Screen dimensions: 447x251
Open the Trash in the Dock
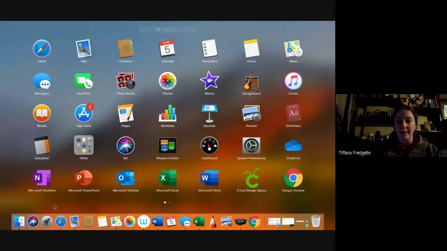pos(316,221)
